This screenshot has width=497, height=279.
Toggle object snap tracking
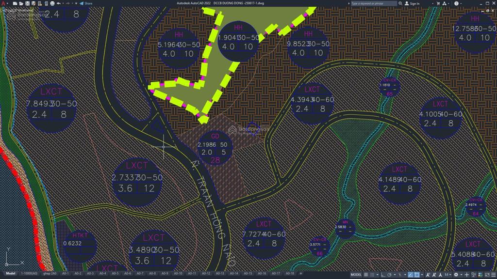(411, 275)
